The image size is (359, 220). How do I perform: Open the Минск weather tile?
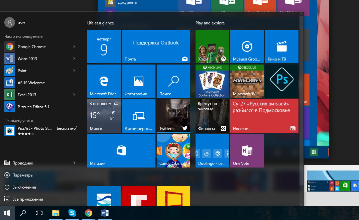pyautogui.click(x=104, y=116)
